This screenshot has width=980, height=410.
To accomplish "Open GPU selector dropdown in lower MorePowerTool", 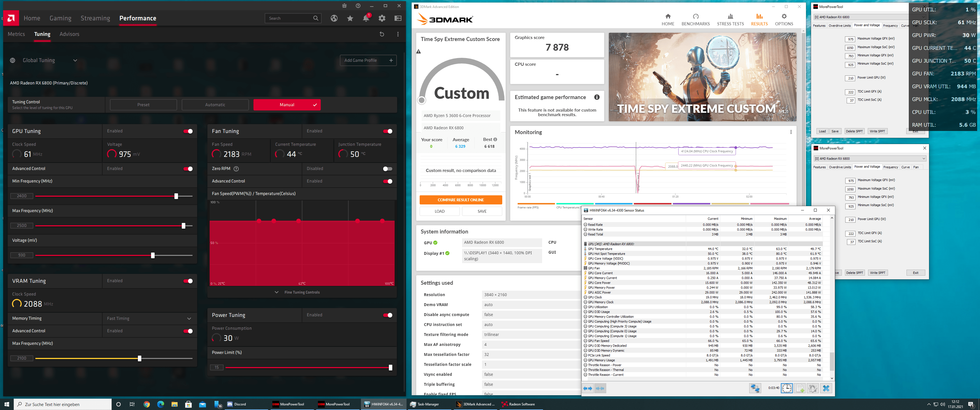I will click(870, 159).
